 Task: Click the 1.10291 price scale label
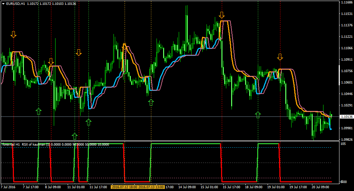coord(347,105)
